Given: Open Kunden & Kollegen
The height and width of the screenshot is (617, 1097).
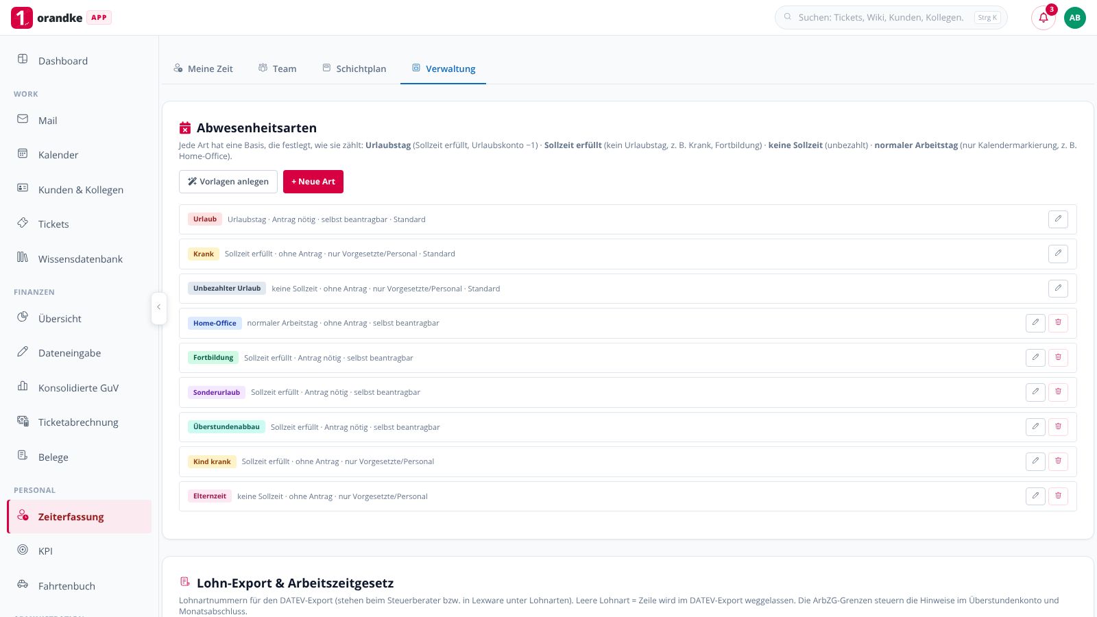Looking at the screenshot, I should point(80,189).
